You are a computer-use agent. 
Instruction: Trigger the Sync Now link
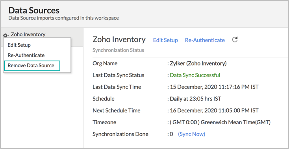tap(191, 134)
